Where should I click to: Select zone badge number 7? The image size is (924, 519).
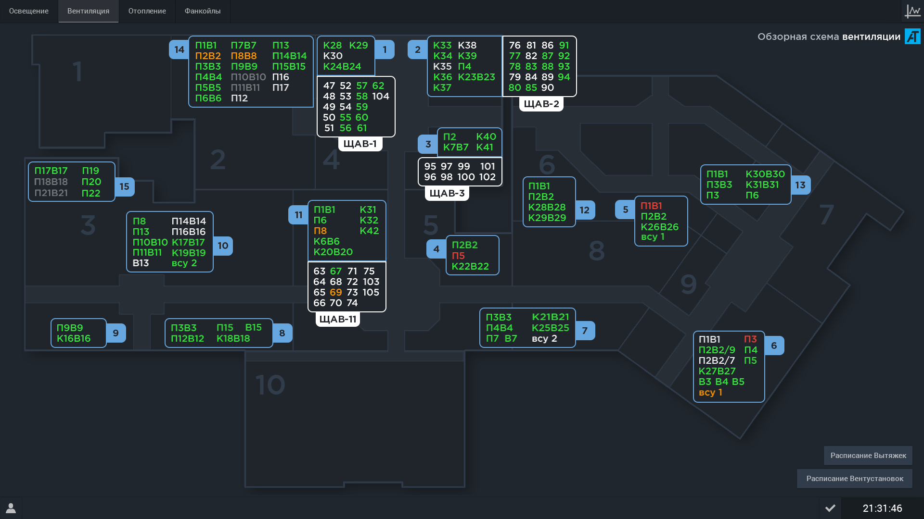pos(585,331)
